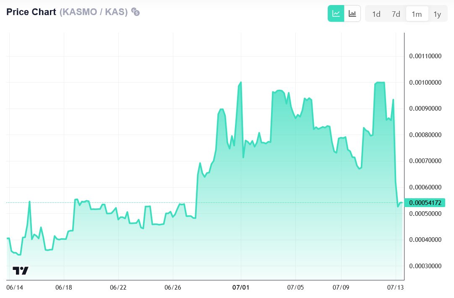The width and height of the screenshot is (454, 298).
Task: Click the 07/05 date label
Action: tap(295, 287)
